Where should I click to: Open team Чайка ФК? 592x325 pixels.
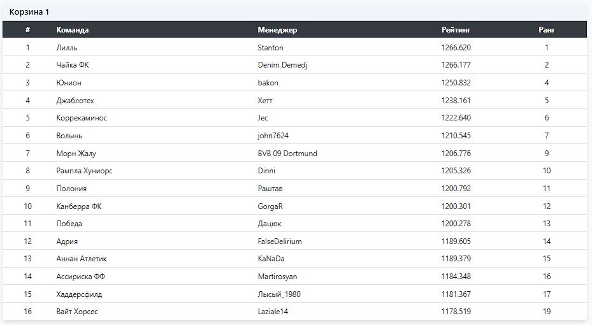pos(73,65)
